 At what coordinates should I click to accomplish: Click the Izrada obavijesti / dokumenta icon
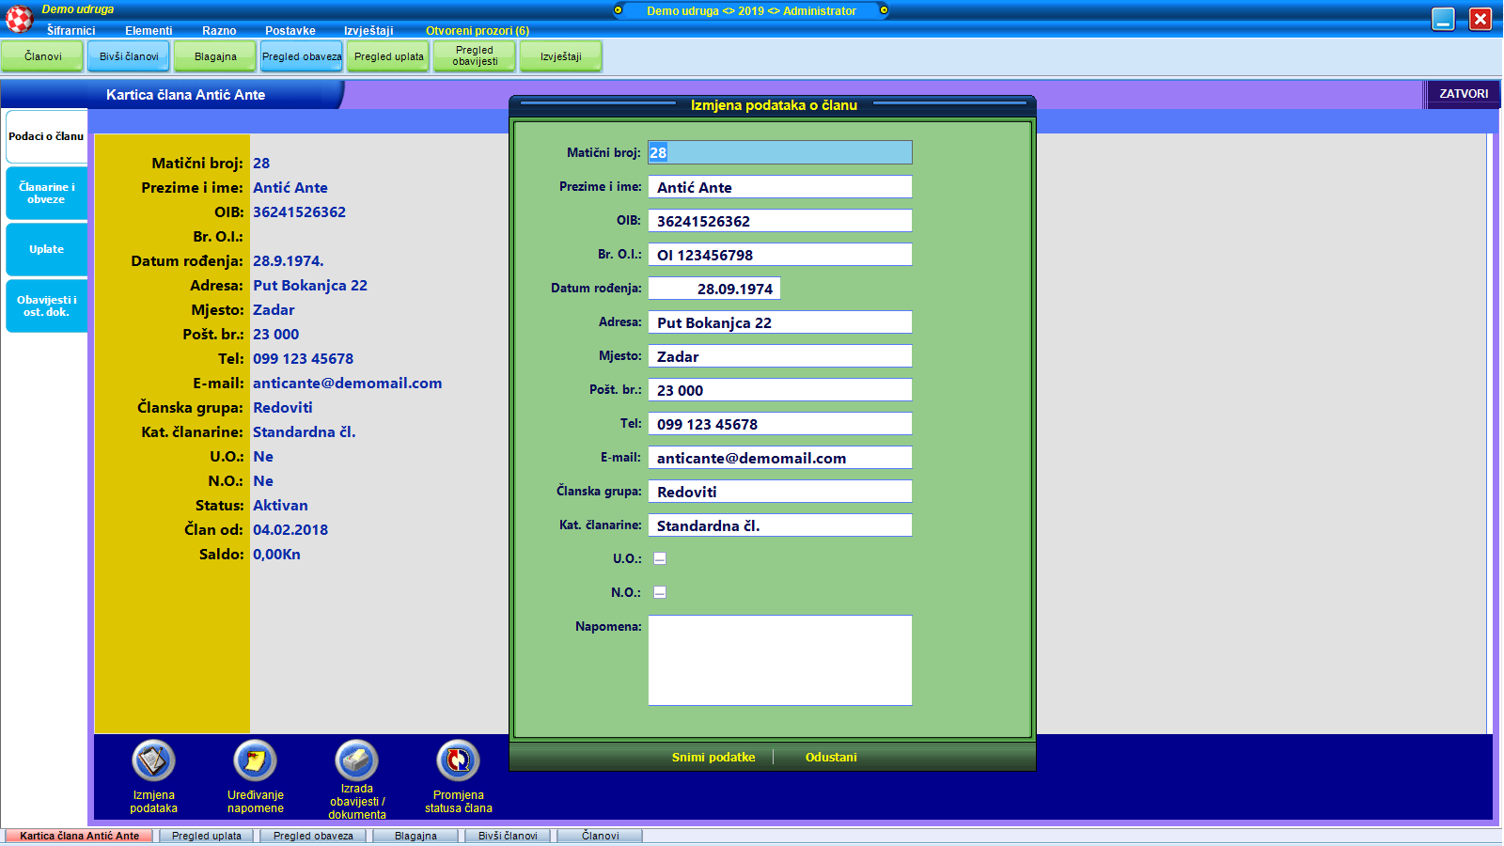coord(356,760)
